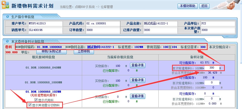Image resolution: width=242 pixels, height=109 pixels.
Task: Click the 立即申购 button
Action: click(x=84, y=52)
